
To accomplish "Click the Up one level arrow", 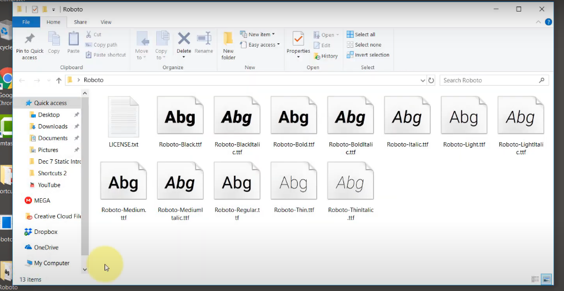I will (x=59, y=80).
